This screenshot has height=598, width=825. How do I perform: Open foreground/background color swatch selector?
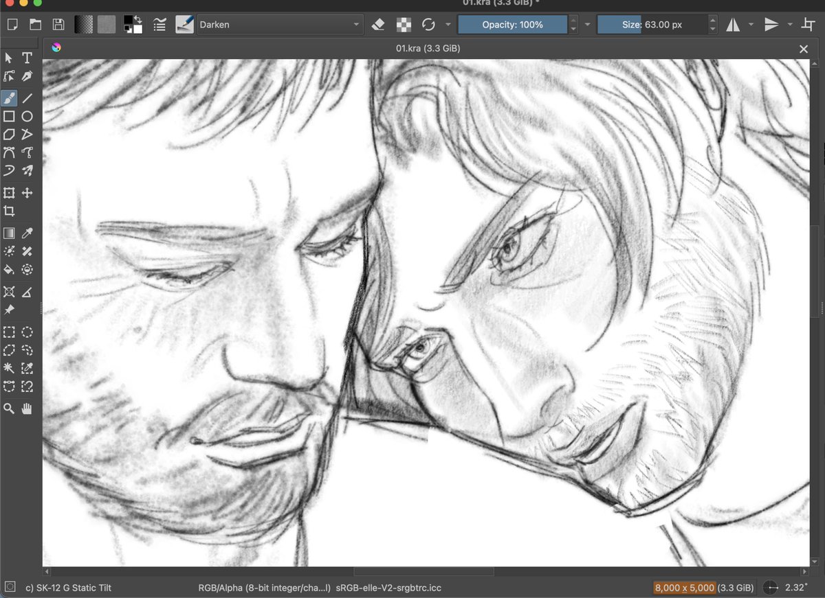coord(133,25)
